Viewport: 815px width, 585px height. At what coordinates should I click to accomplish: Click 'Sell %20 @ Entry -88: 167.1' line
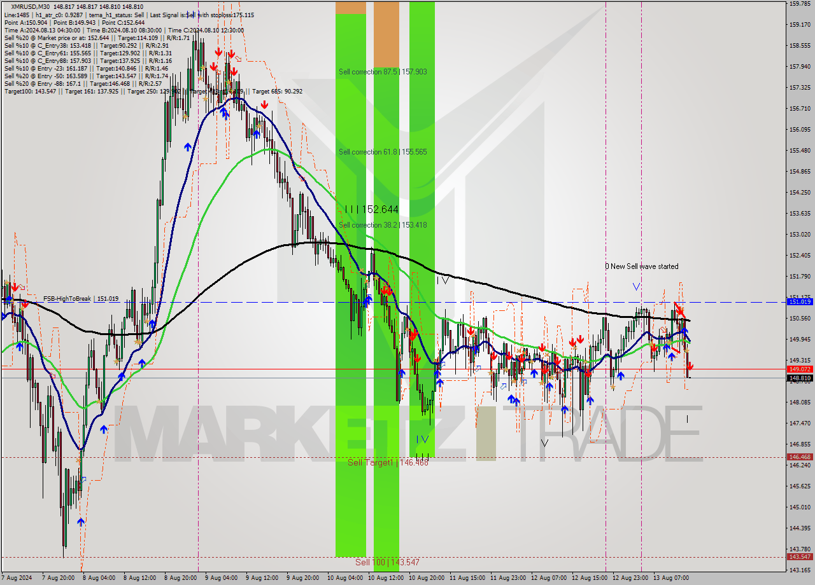click(83, 83)
